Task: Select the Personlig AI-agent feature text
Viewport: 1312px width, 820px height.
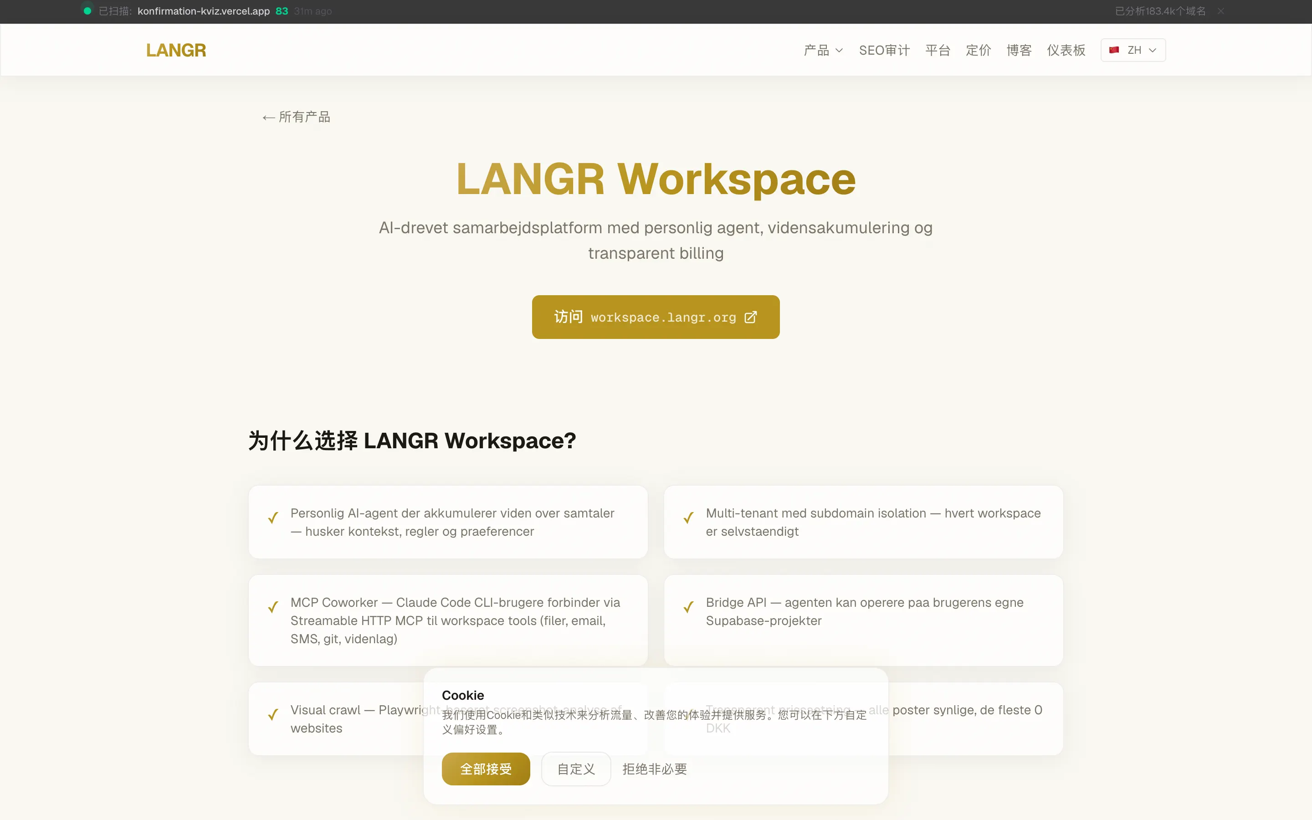Action: point(452,522)
